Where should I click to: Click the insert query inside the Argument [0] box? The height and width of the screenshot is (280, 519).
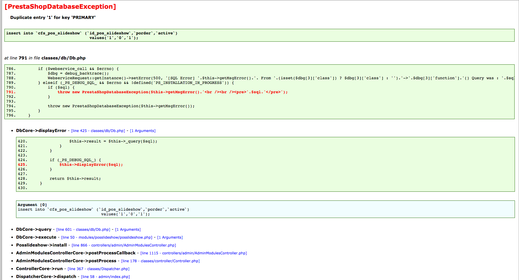104,212
